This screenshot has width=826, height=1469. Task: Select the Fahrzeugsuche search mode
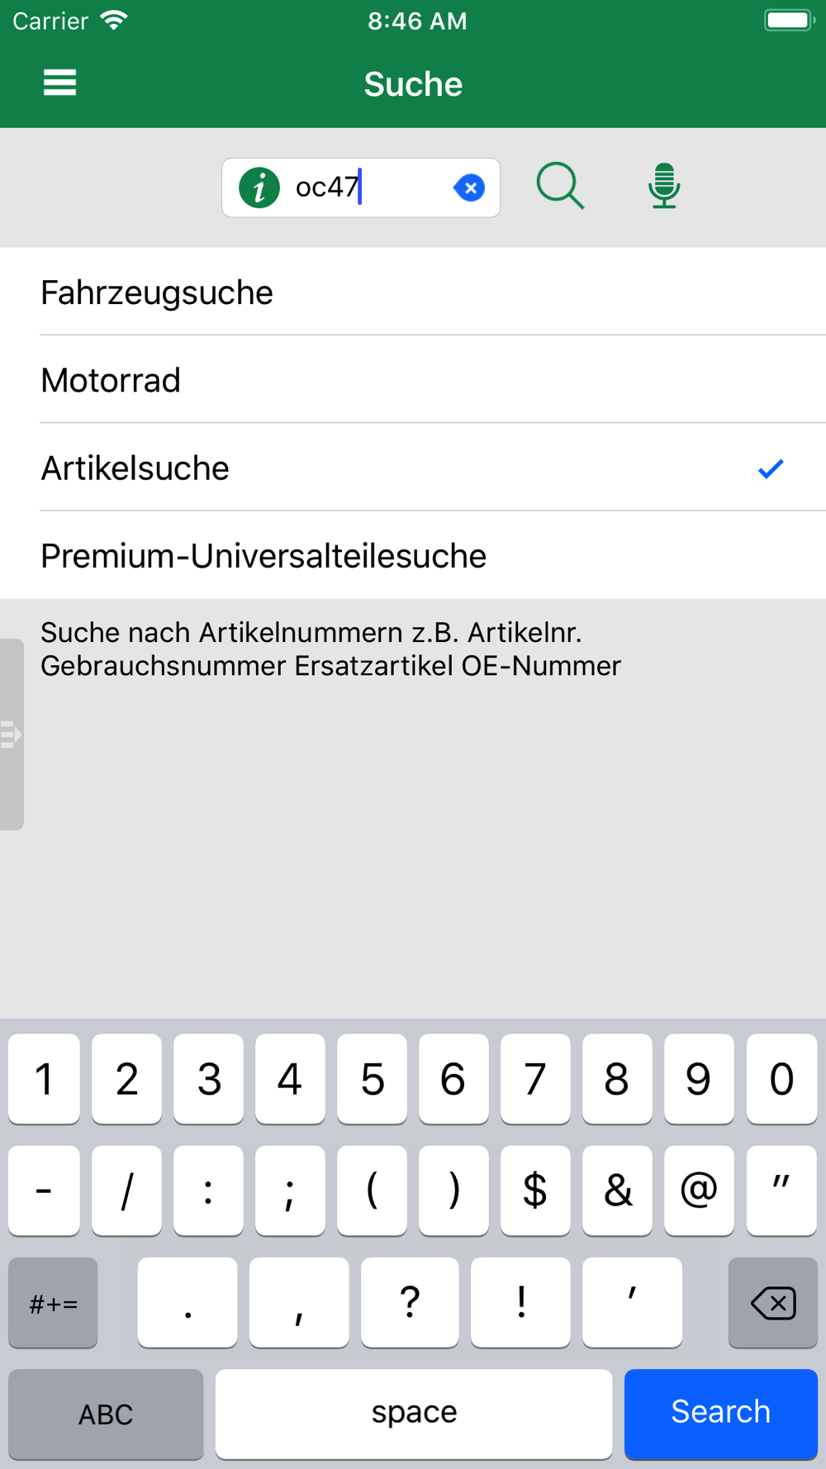(x=413, y=292)
